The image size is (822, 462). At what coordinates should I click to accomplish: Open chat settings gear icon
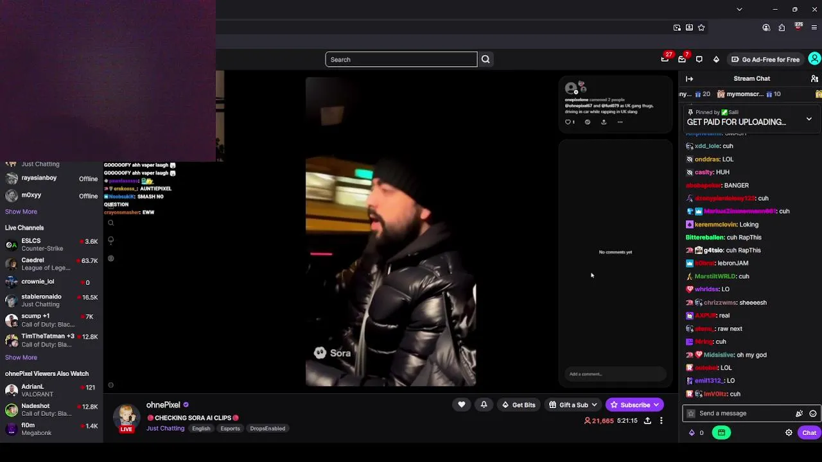789,433
